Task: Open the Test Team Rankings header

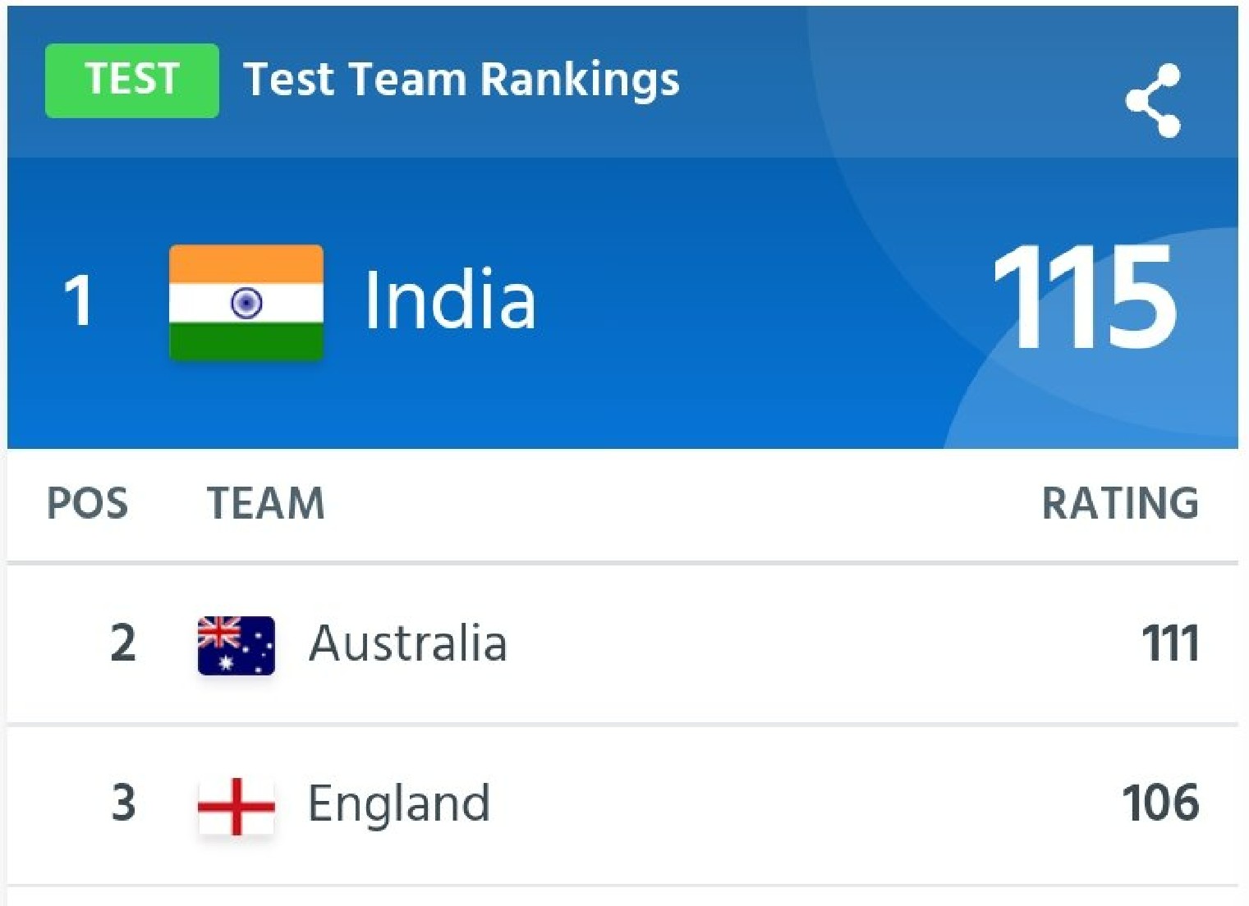Action: coord(462,79)
